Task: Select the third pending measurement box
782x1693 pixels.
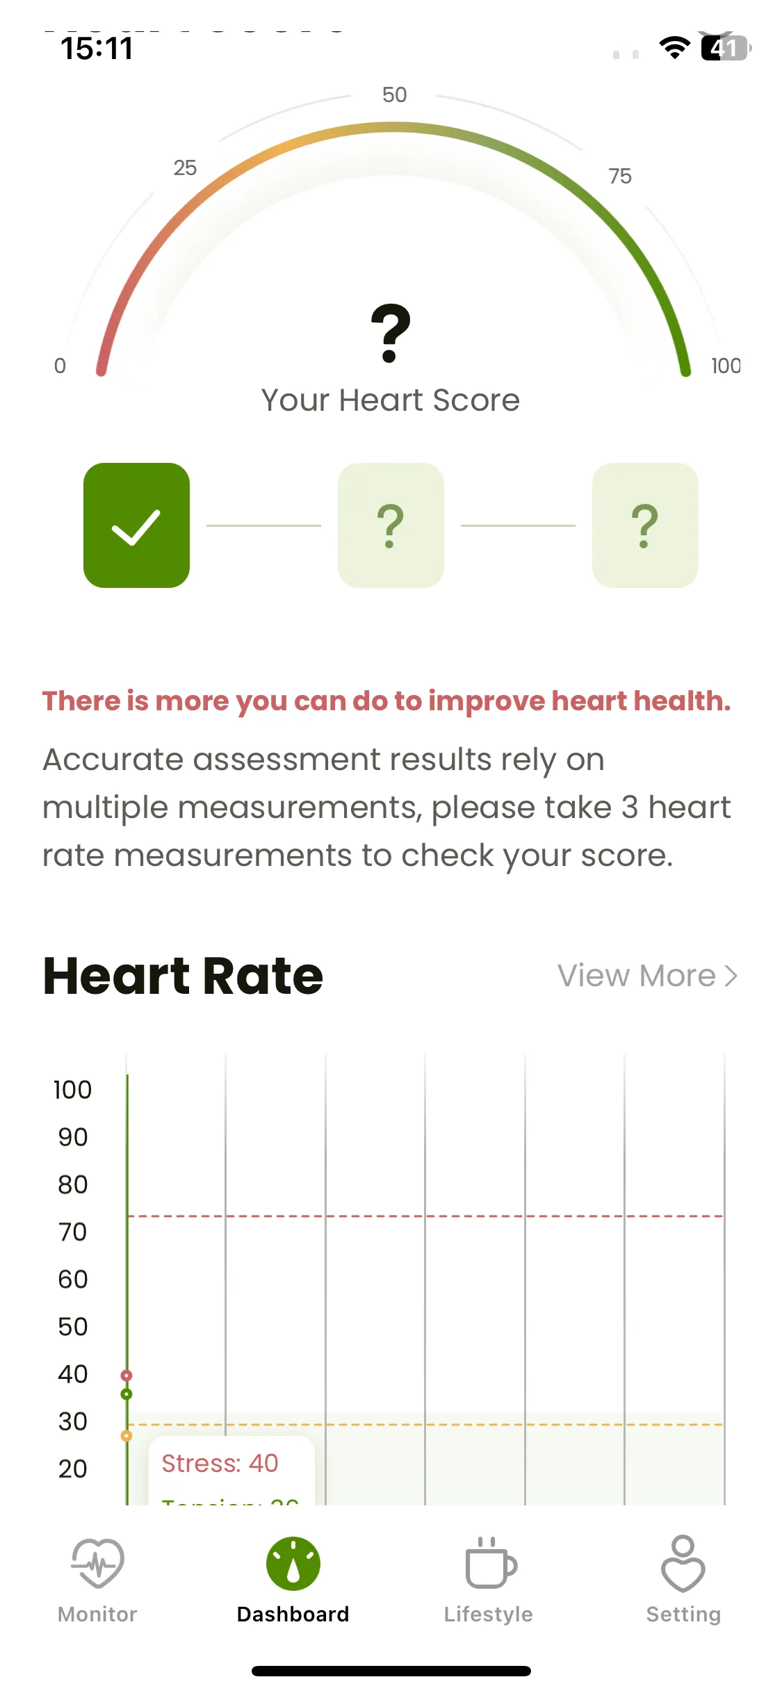Action: coord(645,525)
